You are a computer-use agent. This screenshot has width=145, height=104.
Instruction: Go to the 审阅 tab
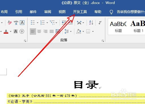click(x=48, y=12)
